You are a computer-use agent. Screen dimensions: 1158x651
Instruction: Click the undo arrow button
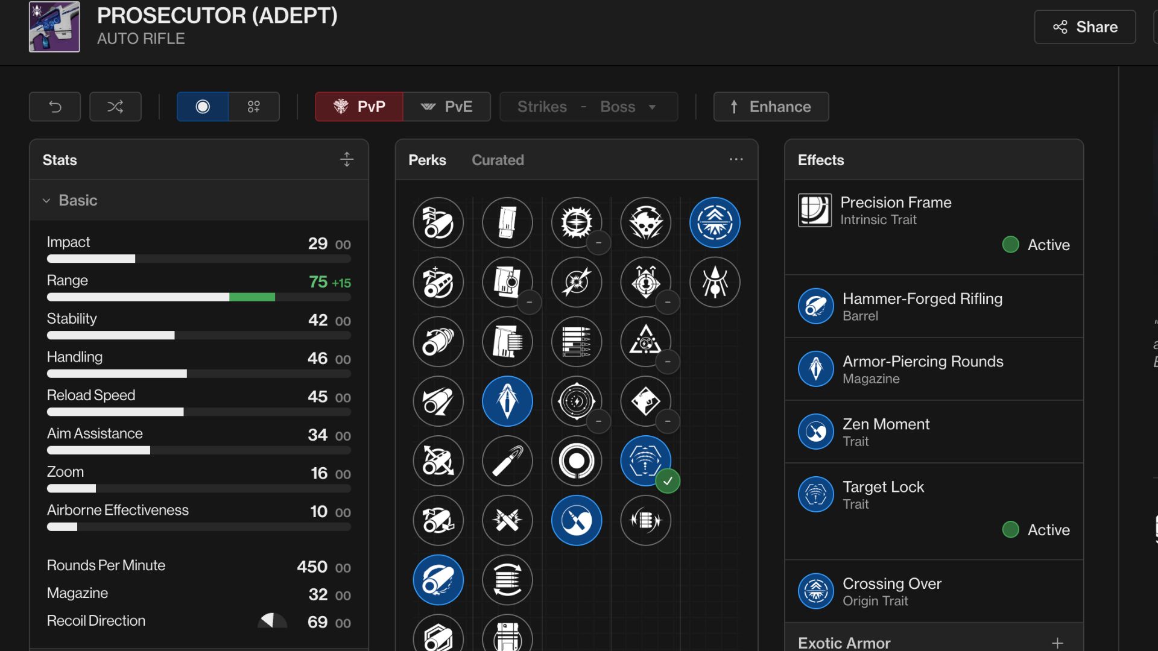point(55,107)
